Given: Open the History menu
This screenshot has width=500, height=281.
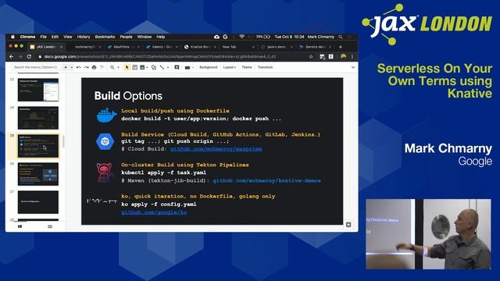Looking at the screenshot, I should click(84, 37).
